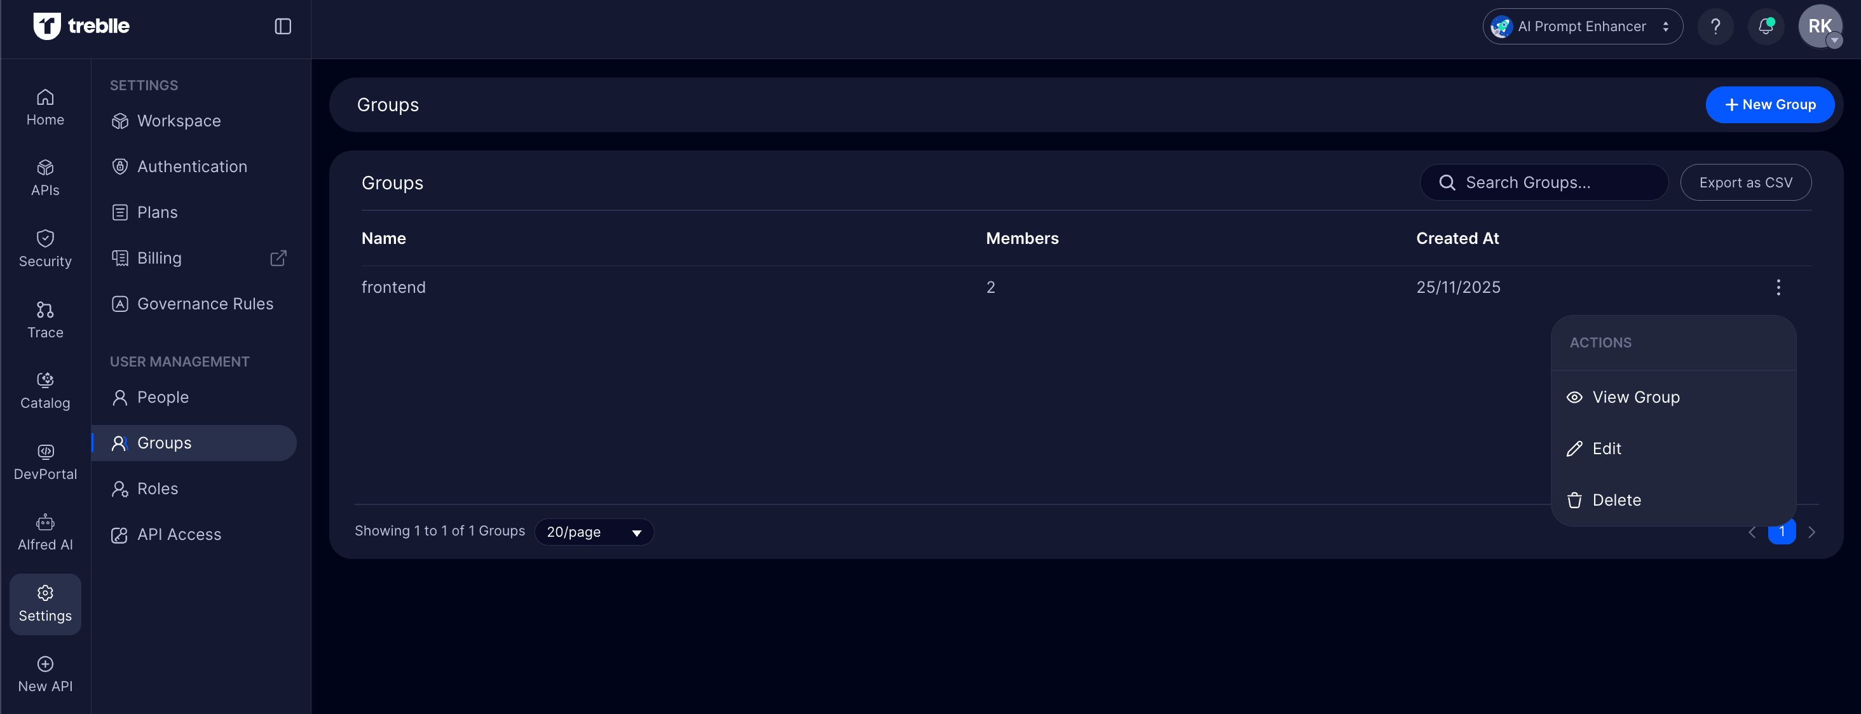Screen dimensions: 1861x714
Task: Open the AI Prompt Enhancer workspace switcher
Action: 1582,27
